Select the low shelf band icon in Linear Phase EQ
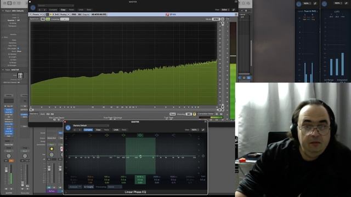The height and width of the screenshot is (197, 351). (x=90, y=135)
